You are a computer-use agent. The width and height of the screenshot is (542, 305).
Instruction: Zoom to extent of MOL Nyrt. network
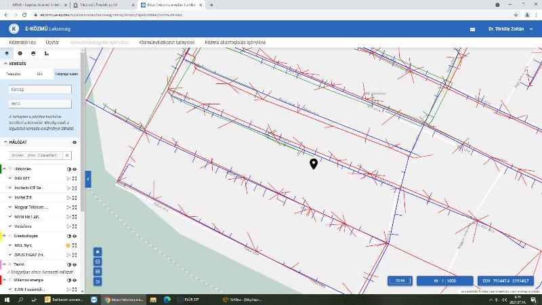(x=75, y=245)
